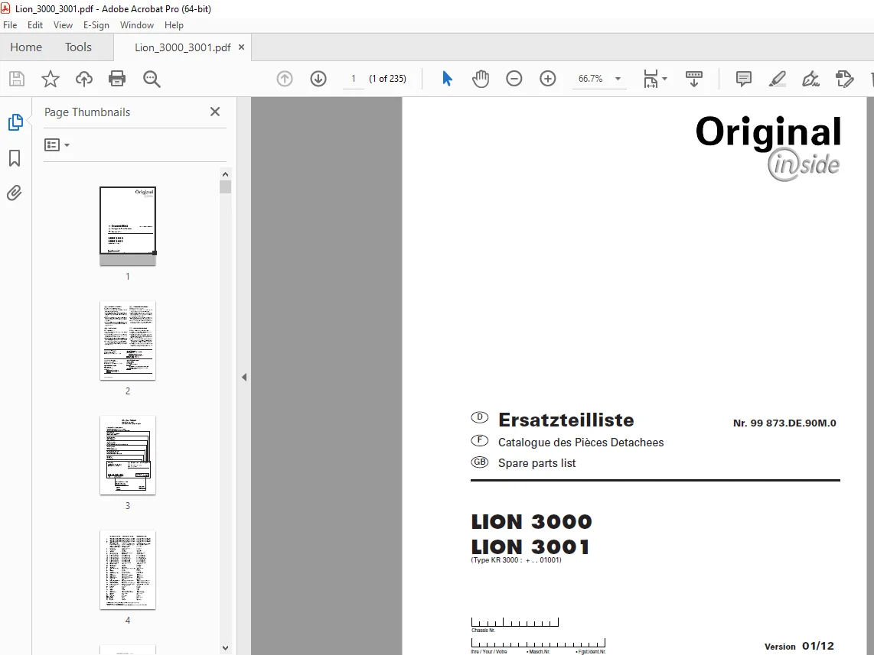Viewport: 874px width, 655px height.
Task: Expand the fit page options arrow
Action: pyautogui.click(x=664, y=79)
